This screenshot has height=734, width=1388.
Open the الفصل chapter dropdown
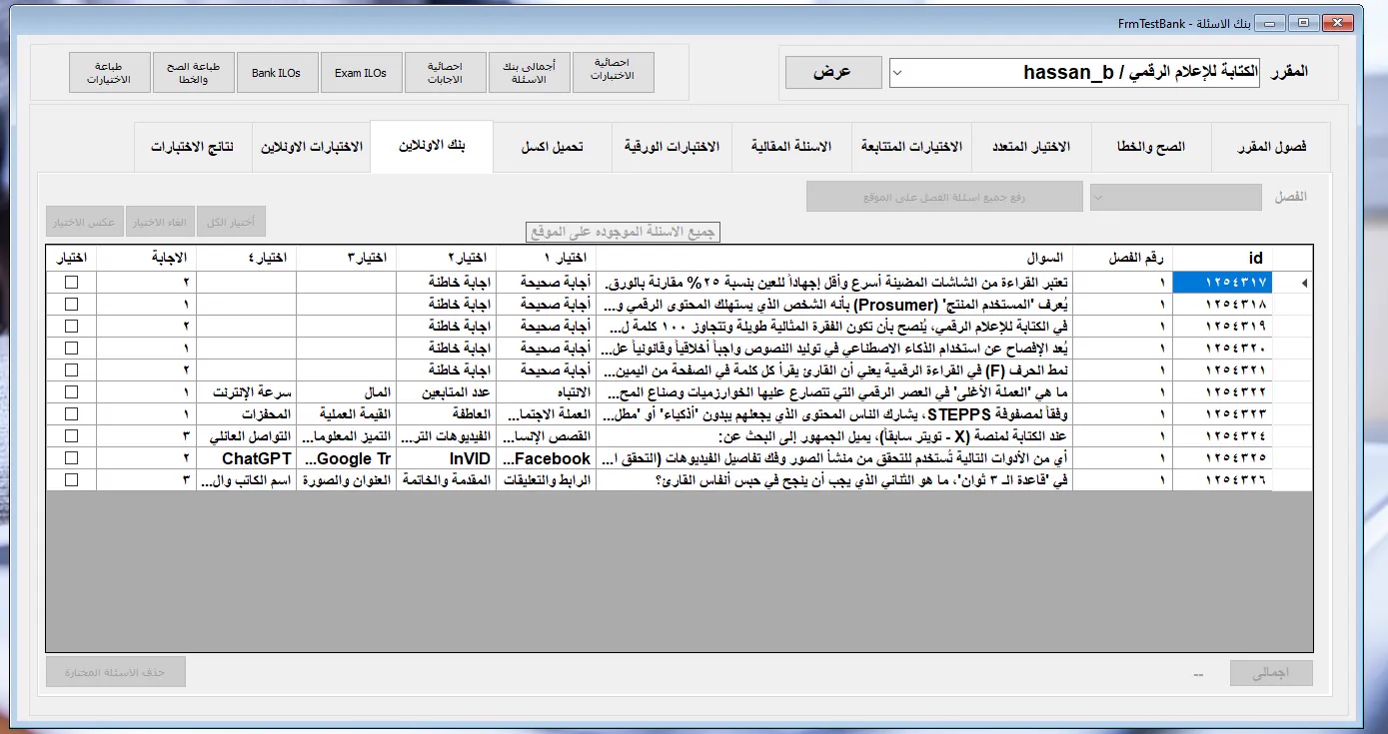(x=1175, y=197)
